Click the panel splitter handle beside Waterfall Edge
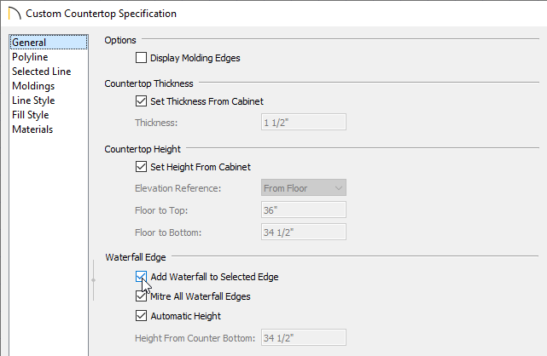Image resolution: width=547 pixels, height=356 pixels. [93, 280]
